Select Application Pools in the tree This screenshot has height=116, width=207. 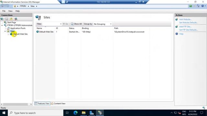[18, 28]
